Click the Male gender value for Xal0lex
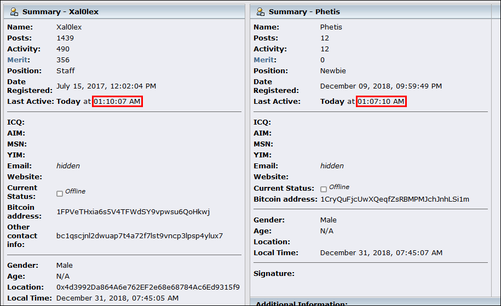This screenshot has width=501, height=306. (65, 265)
